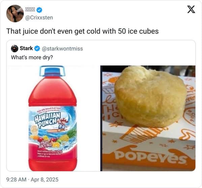The image size is (202, 188).
Task: Click the tweet text about 50 ice cubes
Action: (x=82, y=31)
